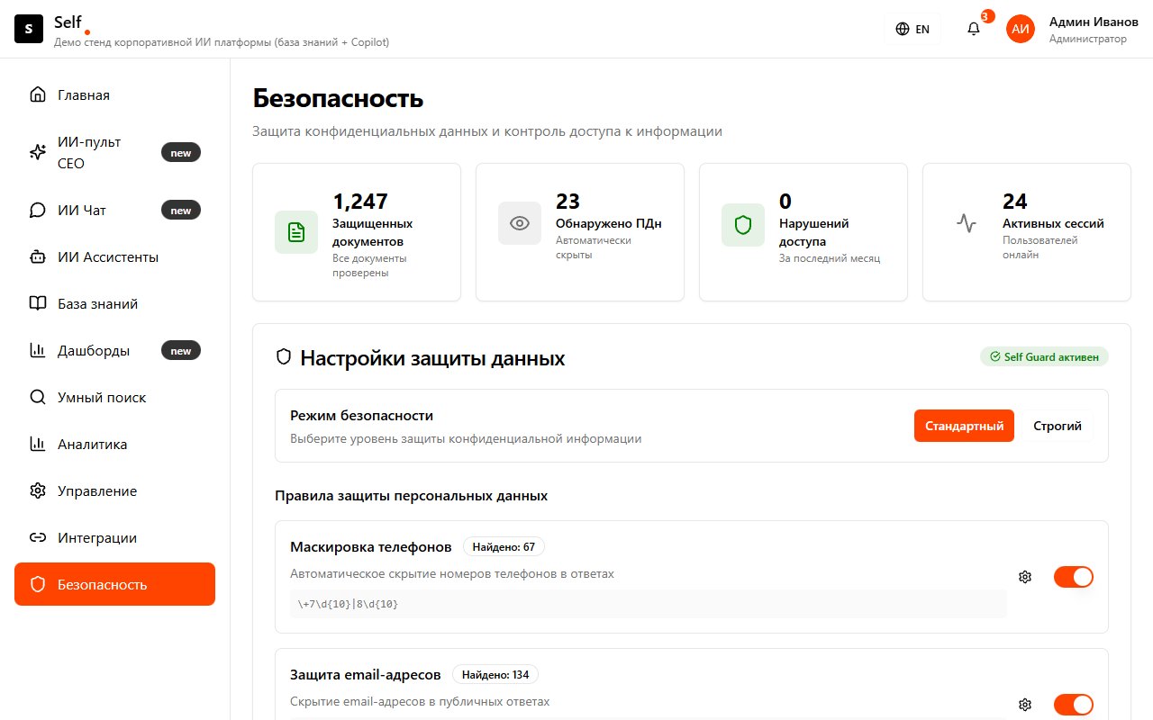Click the Режим безопасности label
The image size is (1153, 720).
click(x=361, y=415)
